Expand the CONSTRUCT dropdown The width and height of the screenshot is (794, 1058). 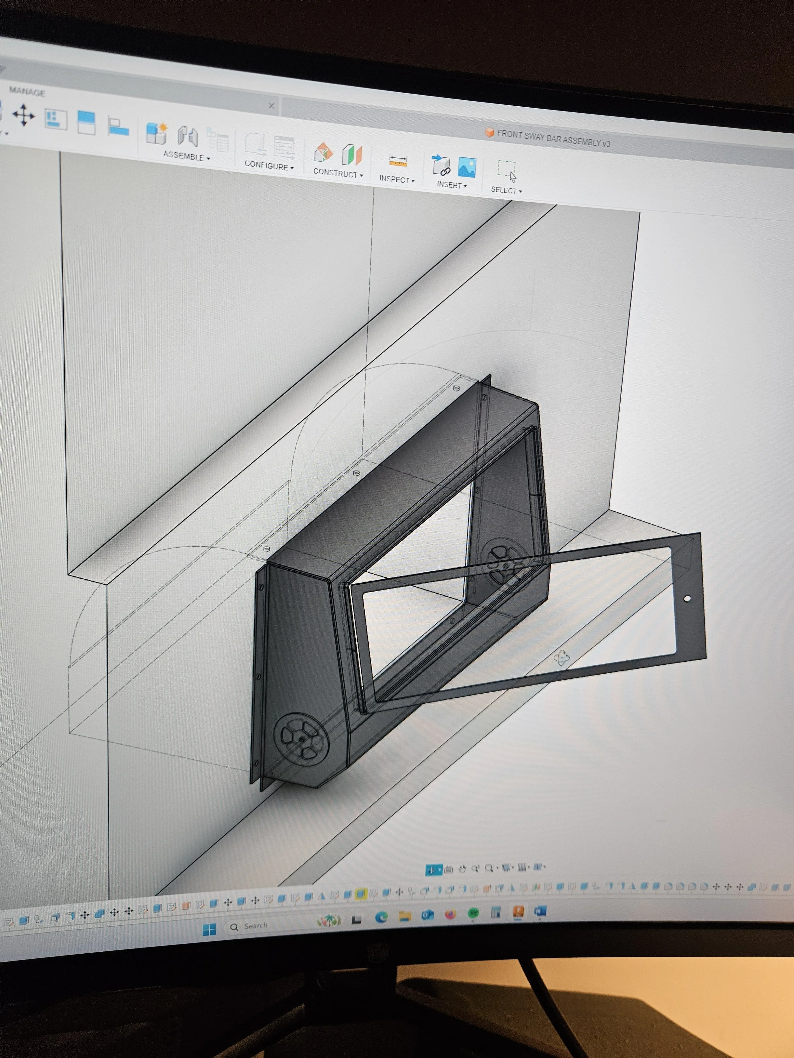tap(338, 174)
